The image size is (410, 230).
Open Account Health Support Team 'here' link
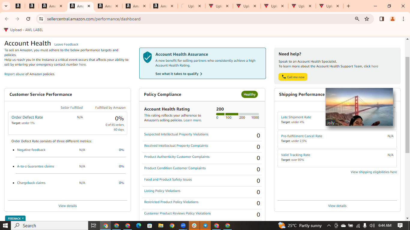click(x=375, y=66)
